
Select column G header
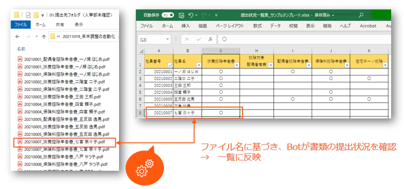(x=221, y=51)
